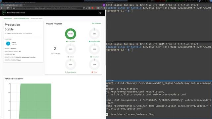
Task: Click the cp /usr/share/coreos/release /tmp line
Action: click(x=130, y=114)
